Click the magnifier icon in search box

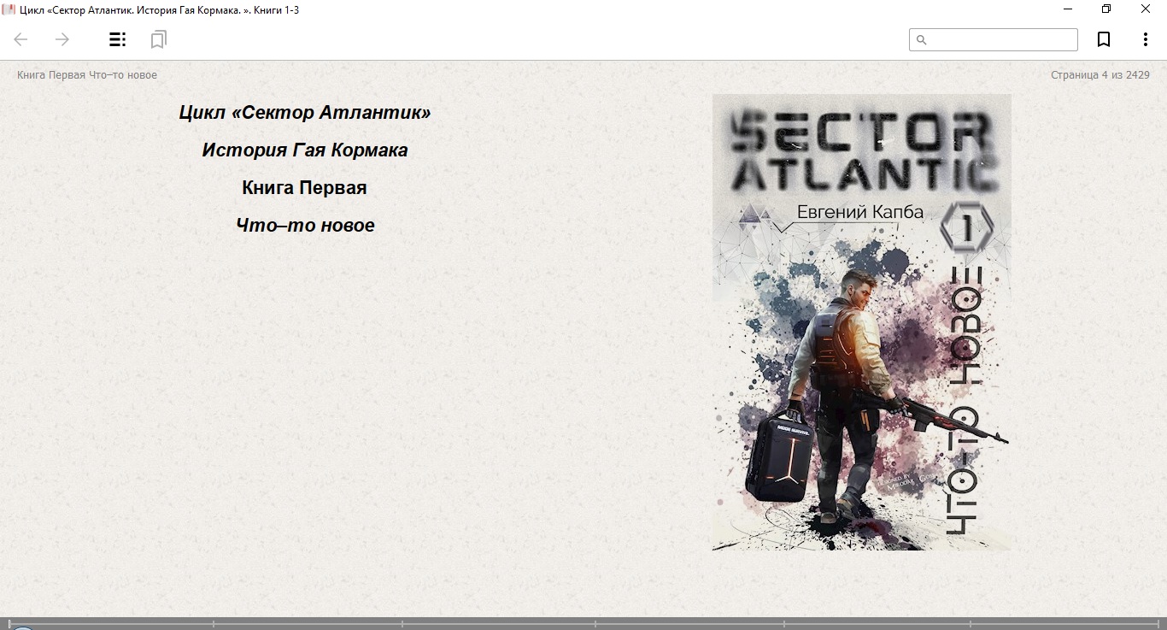point(921,39)
